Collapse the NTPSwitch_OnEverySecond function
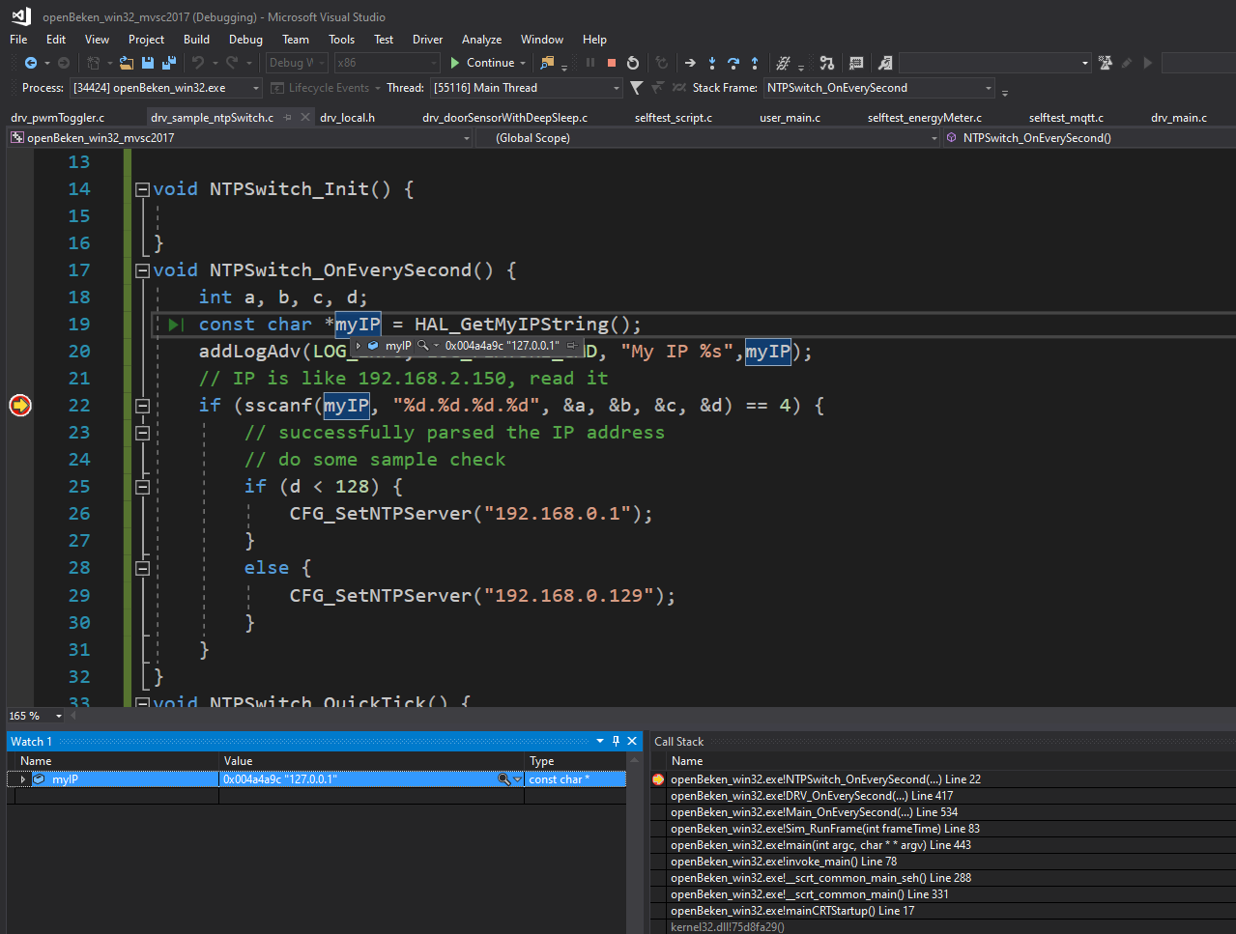Image resolution: width=1236 pixels, height=934 pixels. point(142,270)
